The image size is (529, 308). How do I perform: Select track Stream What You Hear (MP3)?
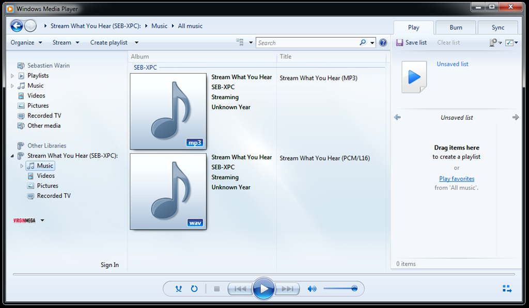(x=318, y=78)
